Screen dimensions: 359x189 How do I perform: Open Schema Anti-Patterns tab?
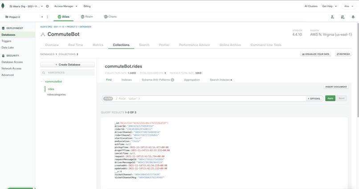pyautogui.click(x=158, y=80)
